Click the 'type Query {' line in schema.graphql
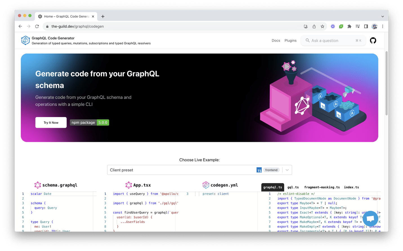Screen dimensions: 403x251 pyautogui.click(x=42, y=222)
